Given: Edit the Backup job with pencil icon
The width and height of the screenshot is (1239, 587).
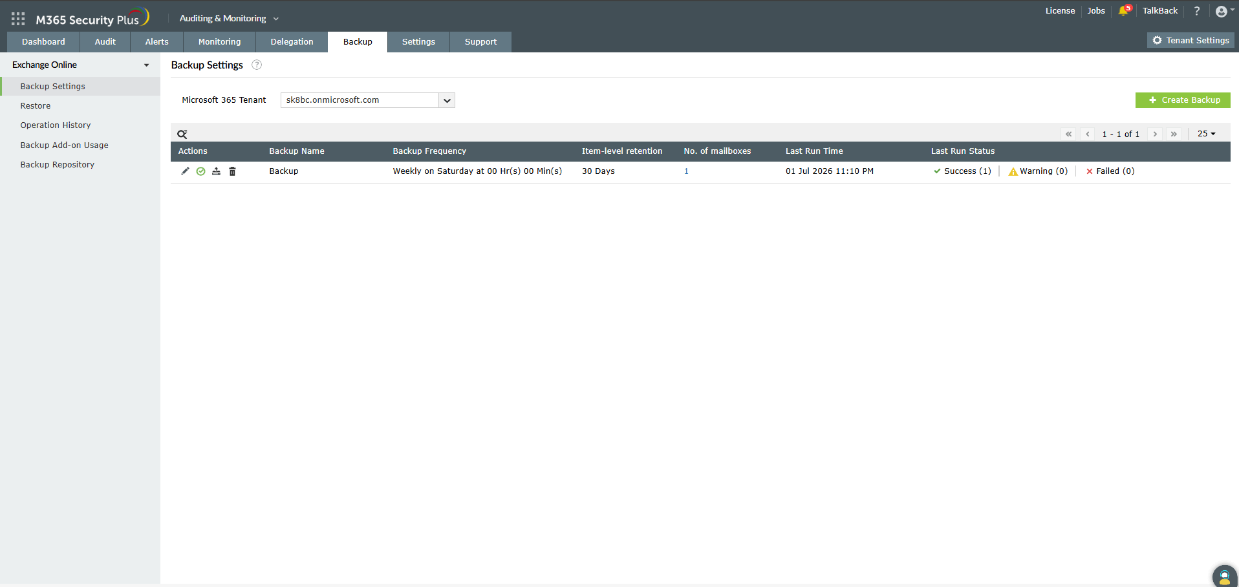Looking at the screenshot, I should 185,171.
